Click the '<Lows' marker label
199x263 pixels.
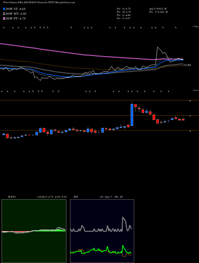pos(196,90)
